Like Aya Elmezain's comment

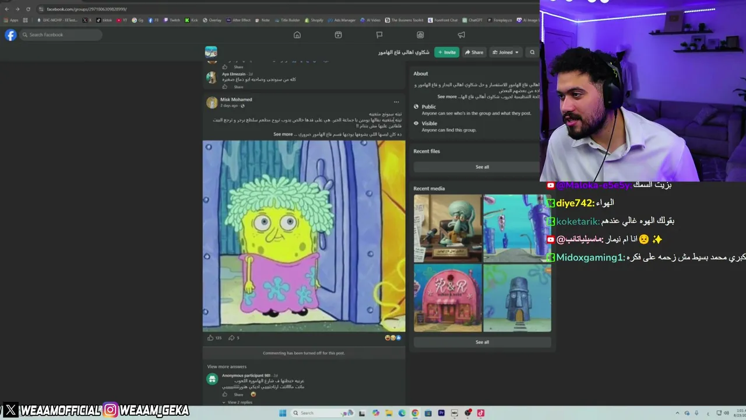point(225,87)
